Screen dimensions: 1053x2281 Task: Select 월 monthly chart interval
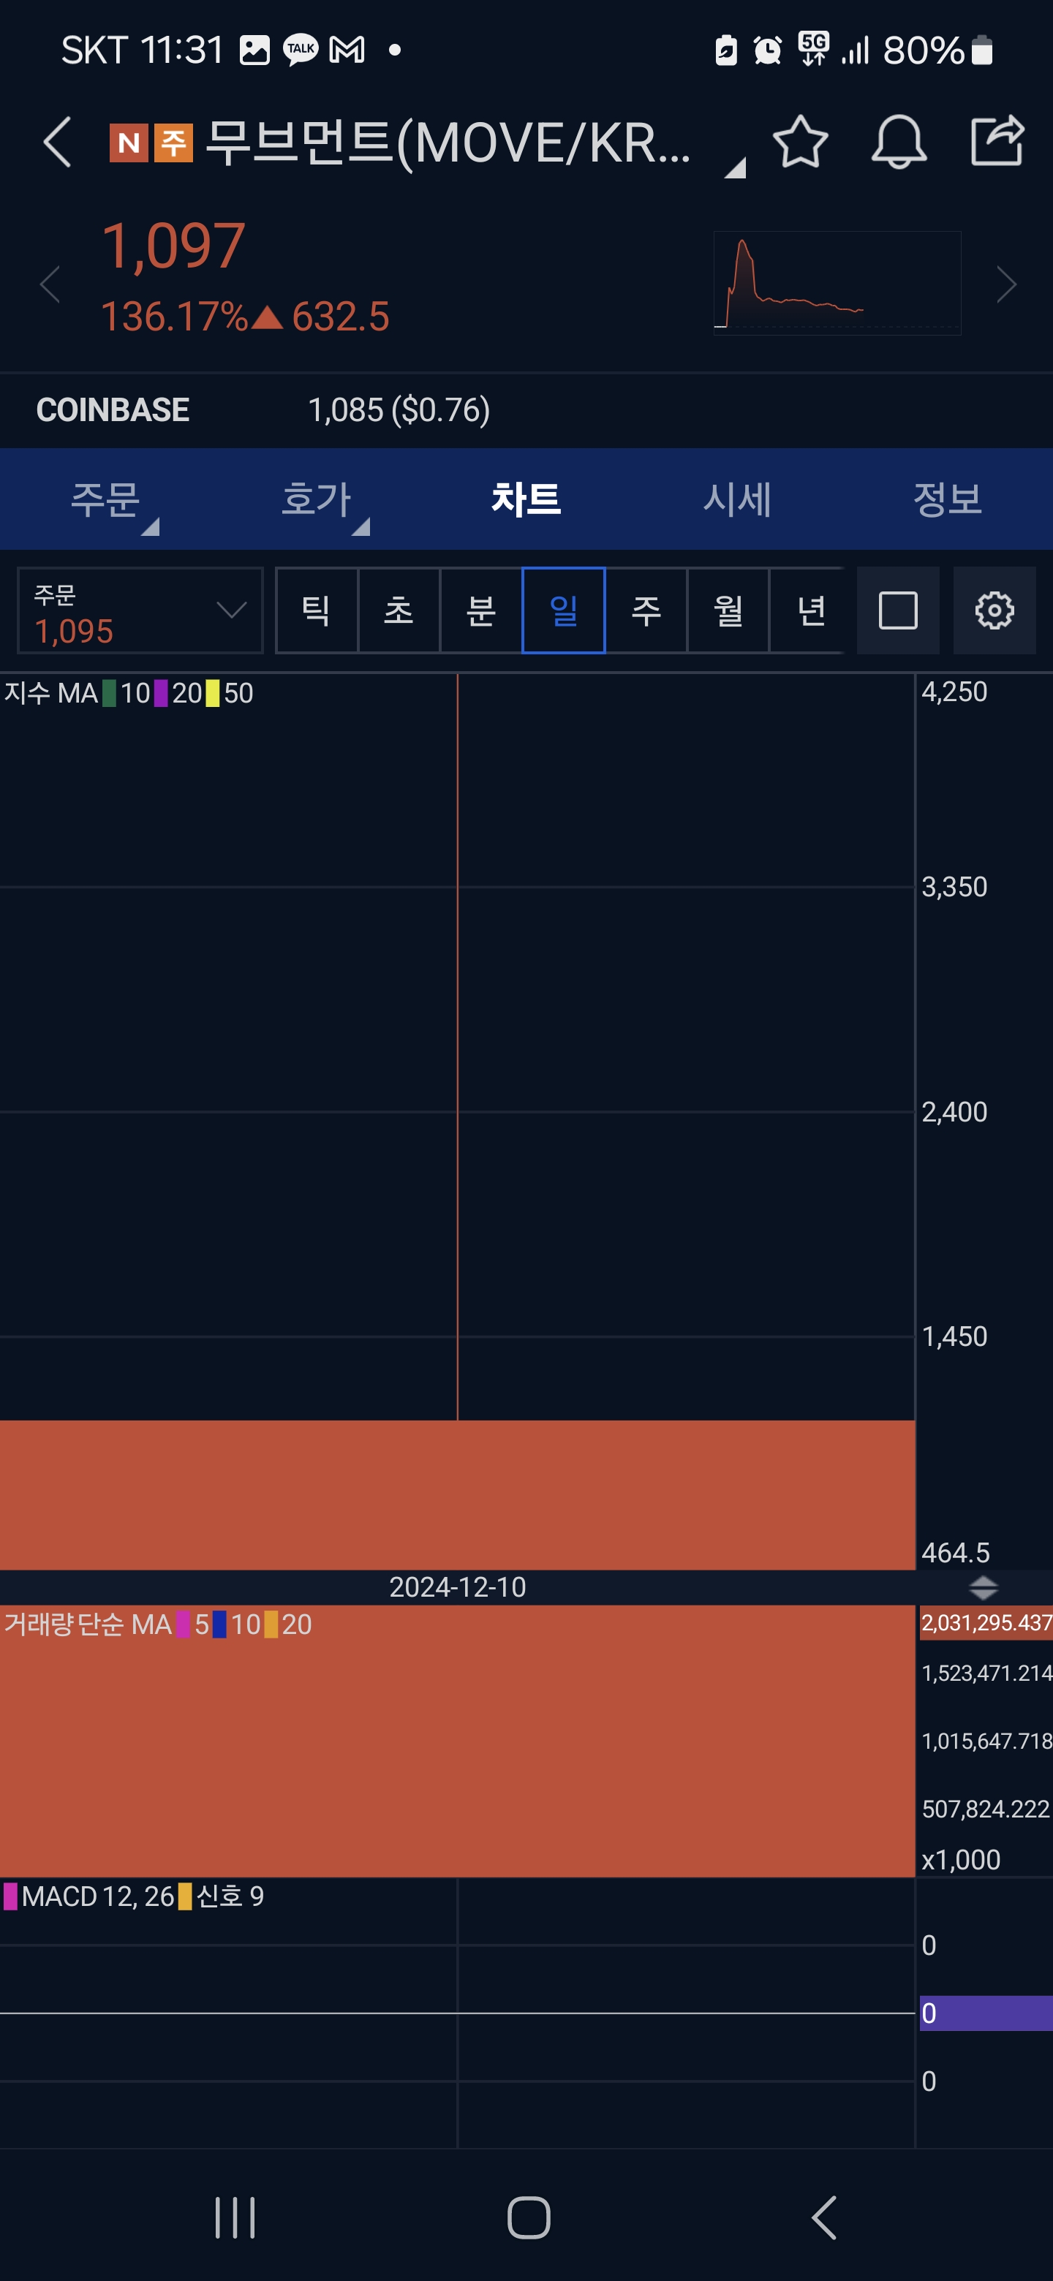click(x=728, y=610)
